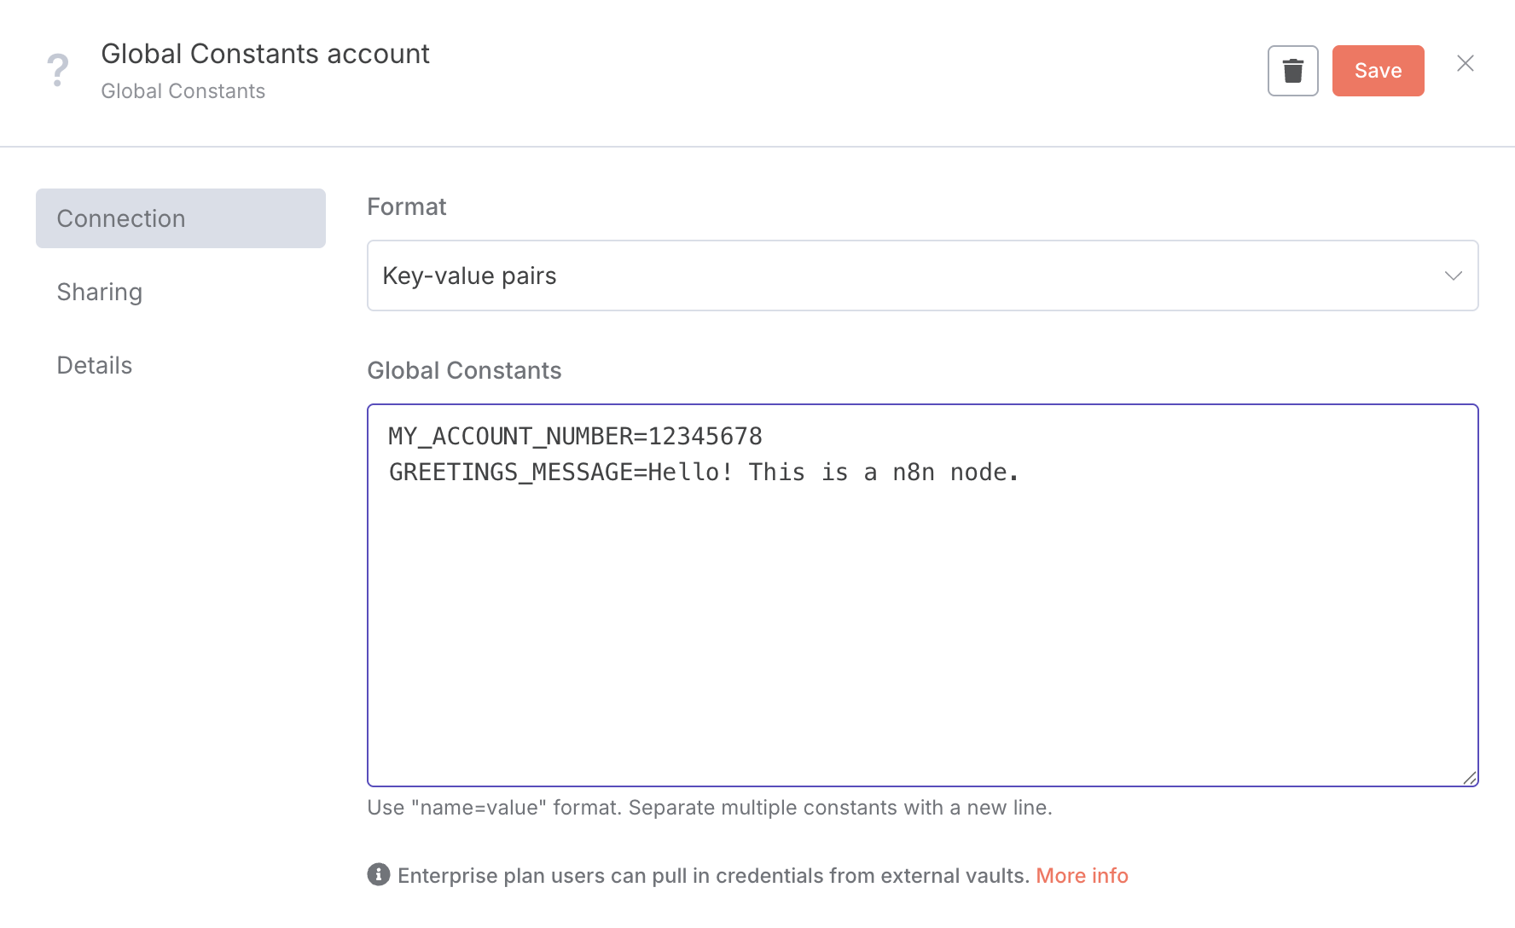Click the Global Constants field label
The width and height of the screenshot is (1515, 928).
464,370
